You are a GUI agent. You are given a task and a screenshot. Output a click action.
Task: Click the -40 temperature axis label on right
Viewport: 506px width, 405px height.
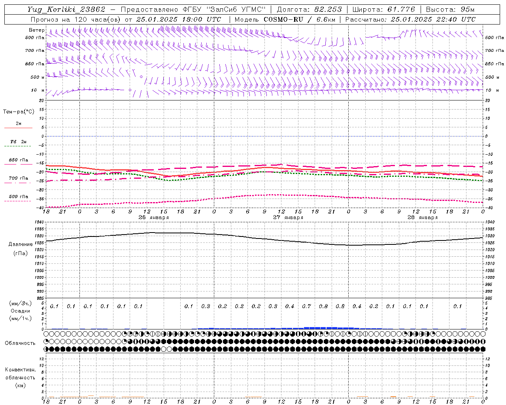(x=489, y=208)
